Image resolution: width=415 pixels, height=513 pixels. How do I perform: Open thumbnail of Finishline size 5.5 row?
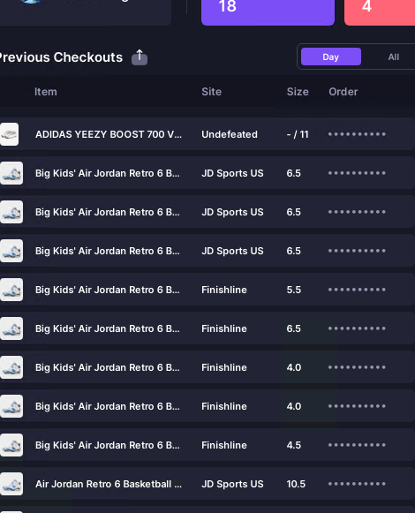(11, 290)
